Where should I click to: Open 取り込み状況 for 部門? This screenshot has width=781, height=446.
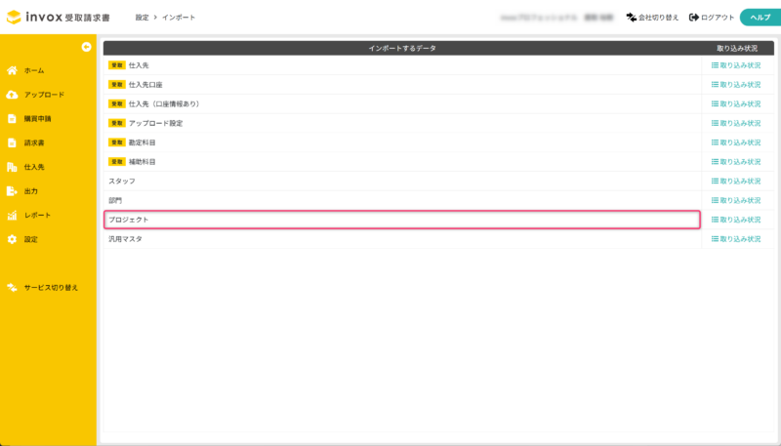click(x=736, y=201)
